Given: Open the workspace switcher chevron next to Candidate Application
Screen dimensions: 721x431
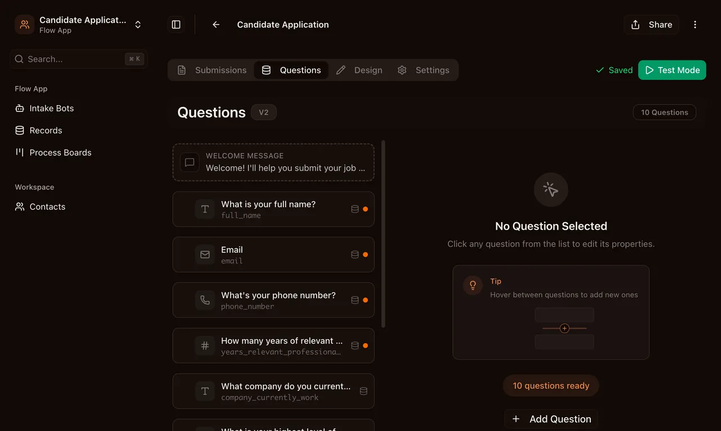Looking at the screenshot, I should click(x=138, y=24).
